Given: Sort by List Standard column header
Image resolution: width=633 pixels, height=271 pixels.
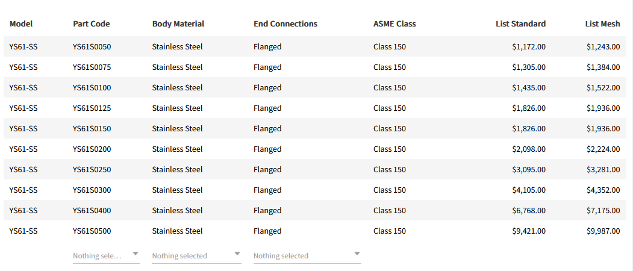Looking at the screenshot, I should pyautogui.click(x=520, y=24).
